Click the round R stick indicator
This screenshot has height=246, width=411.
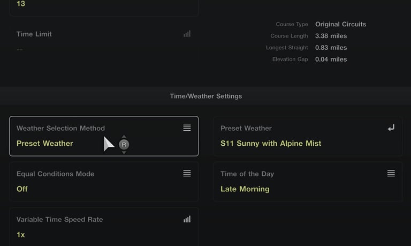point(124,145)
